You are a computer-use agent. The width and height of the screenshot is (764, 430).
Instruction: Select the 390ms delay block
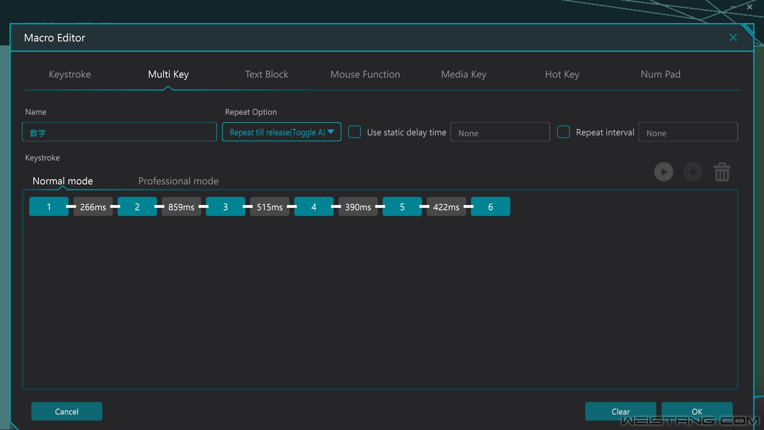(358, 207)
